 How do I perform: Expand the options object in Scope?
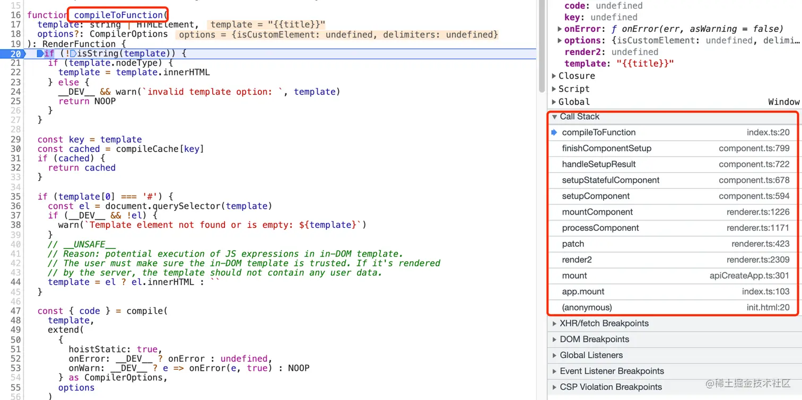tap(560, 40)
